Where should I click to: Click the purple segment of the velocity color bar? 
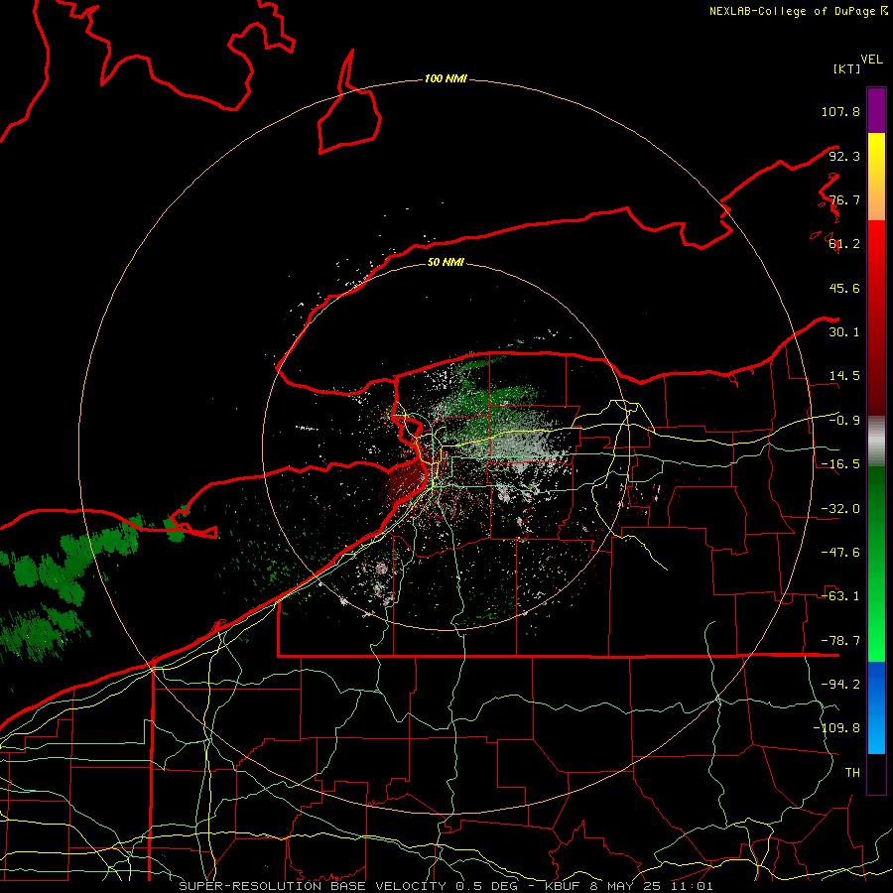[x=876, y=110]
